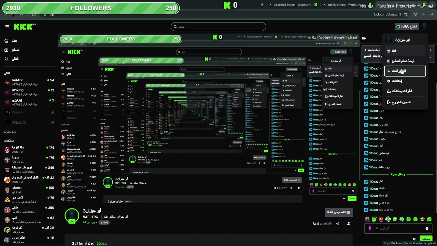Open the hamburger menu beside the KICK logo

click(7, 27)
